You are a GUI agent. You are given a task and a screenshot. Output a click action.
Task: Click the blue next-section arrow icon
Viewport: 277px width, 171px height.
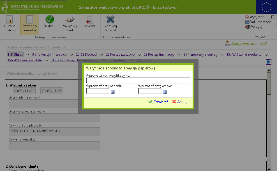pyautogui.click(x=269, y=62)
